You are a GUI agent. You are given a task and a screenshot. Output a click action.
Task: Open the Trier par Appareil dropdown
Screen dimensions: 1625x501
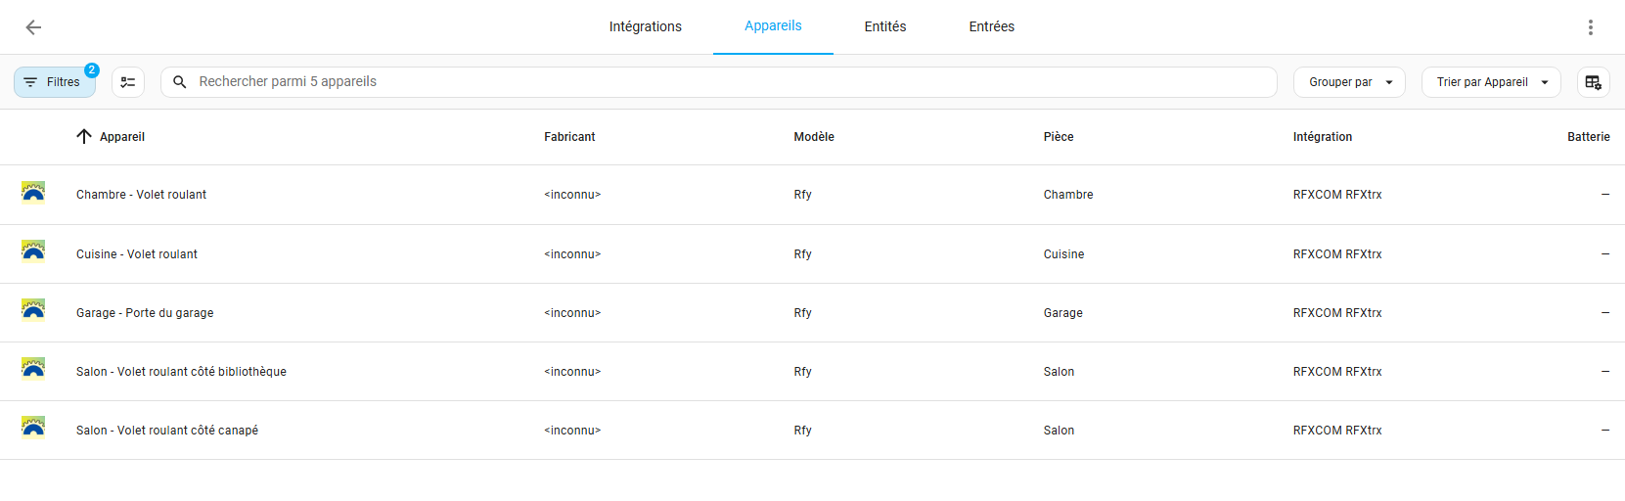(x=1491, y=82)
